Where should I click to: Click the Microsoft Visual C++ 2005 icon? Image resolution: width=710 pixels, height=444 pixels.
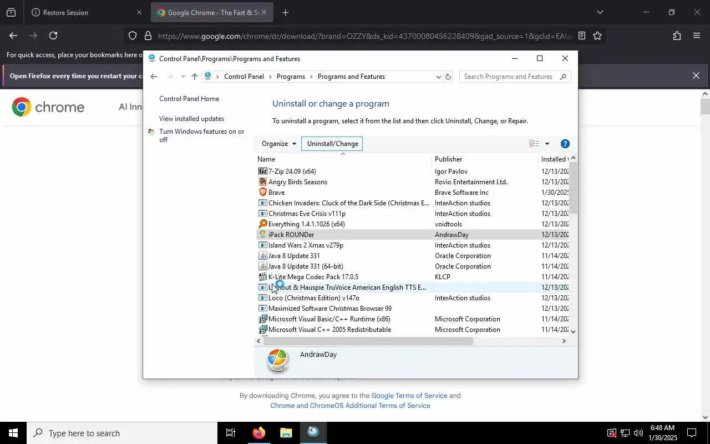pyautogui.click(x=263, y=330)
